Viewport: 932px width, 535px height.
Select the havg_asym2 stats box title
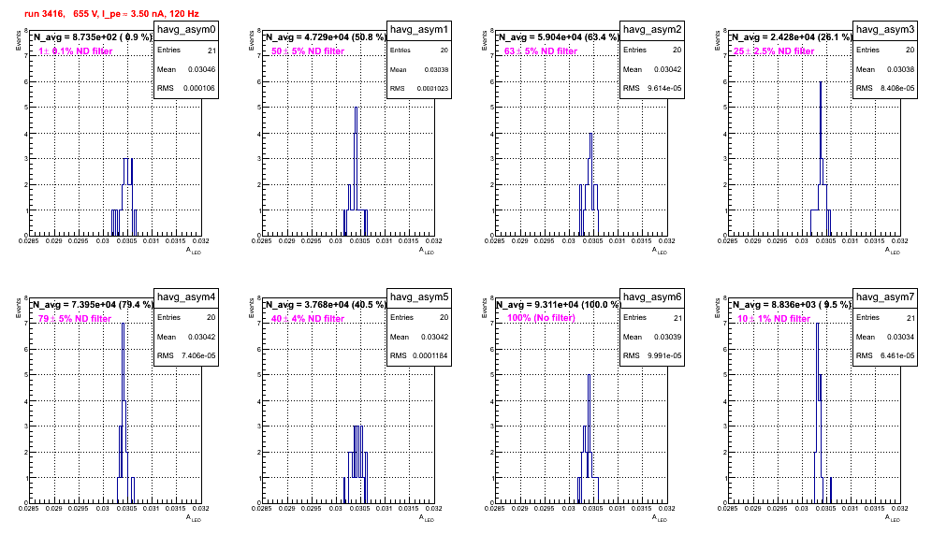(x=652, y=29)
